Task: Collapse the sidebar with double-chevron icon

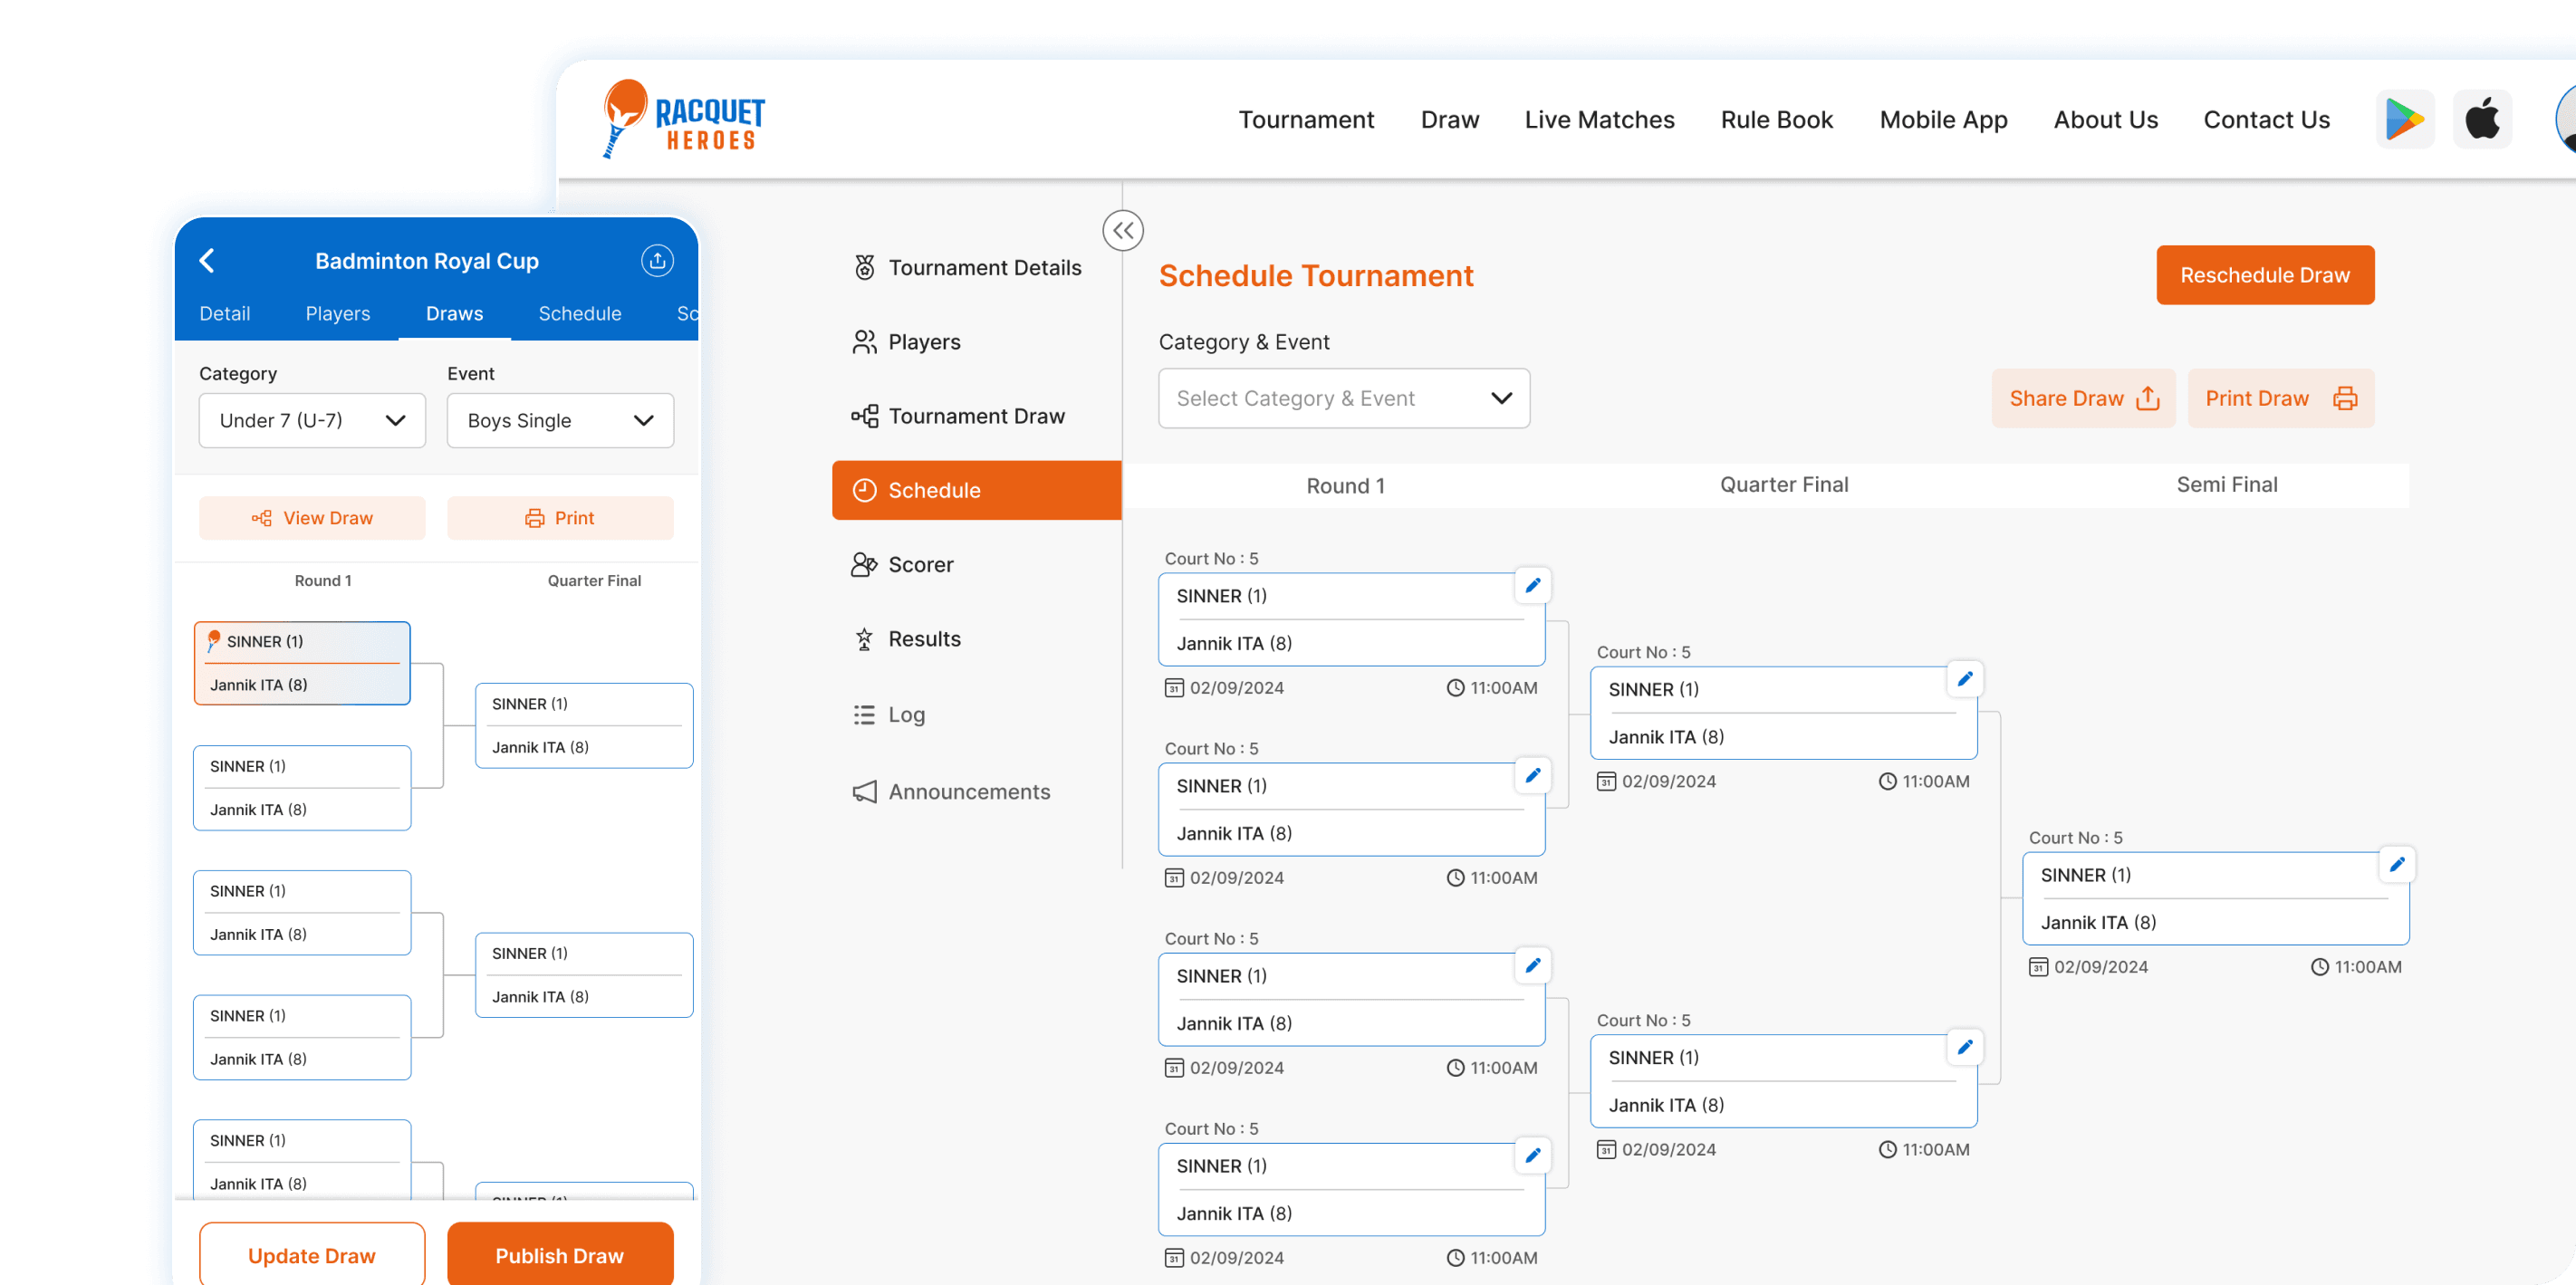Action: tap(1122, 231)
